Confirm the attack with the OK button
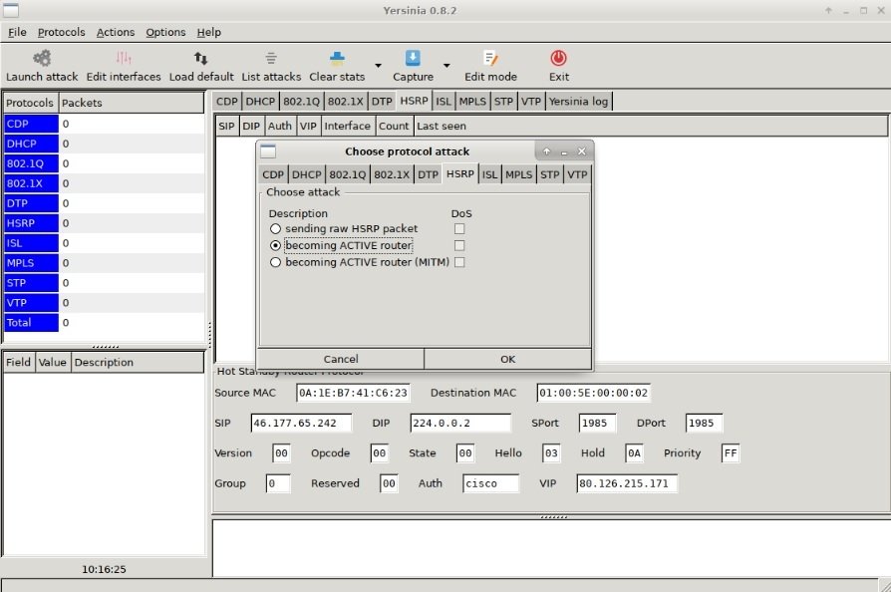 [507, 359]
